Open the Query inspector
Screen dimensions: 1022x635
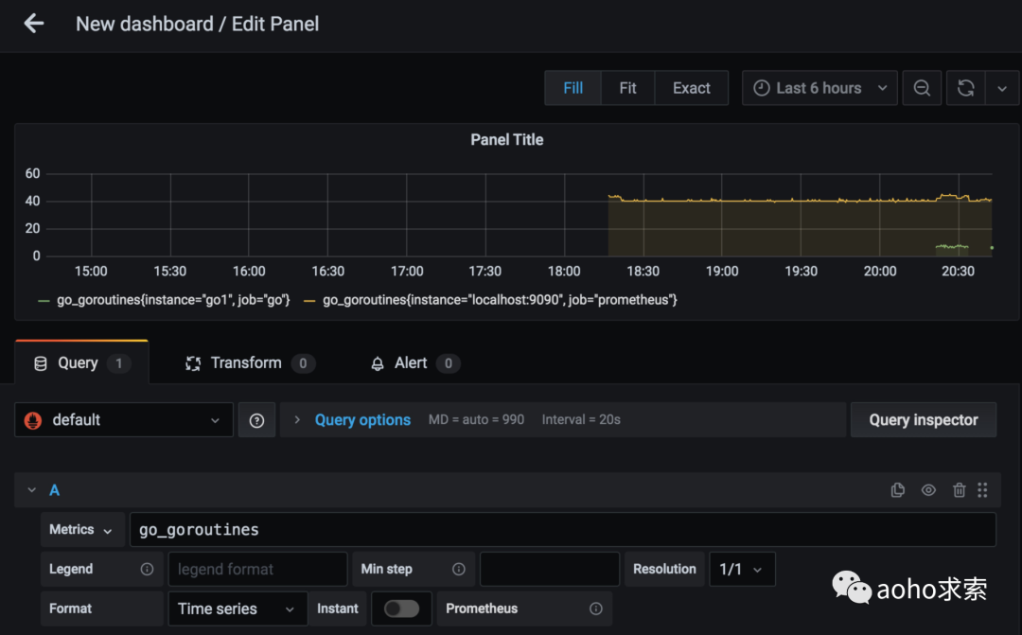(924, 420)
